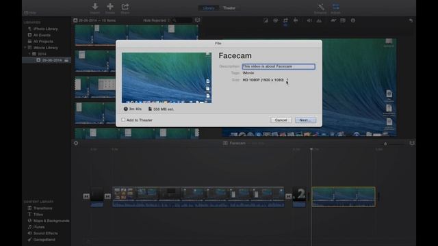
Task: Click the color correction palette icon
Action: [x=276, y=20]
